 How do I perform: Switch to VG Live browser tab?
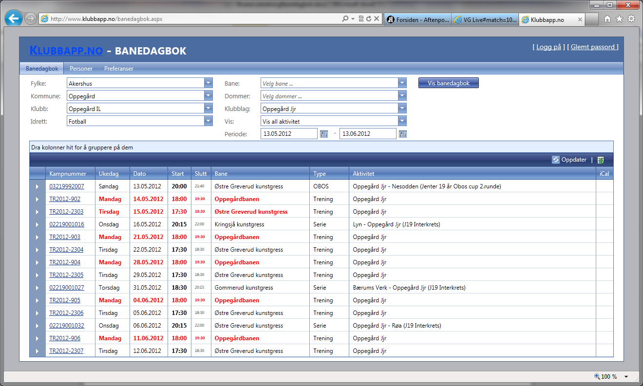coord(485,20)
